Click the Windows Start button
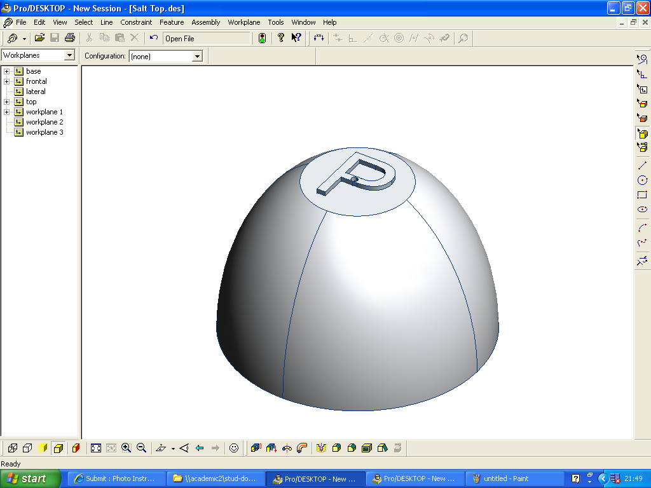 [x=31, y=478]
